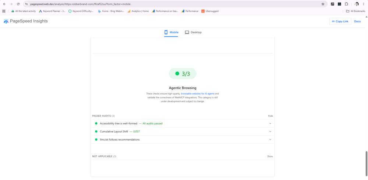Open the Docs link
Screen dimensions: 368x180
tap(357, 21)
